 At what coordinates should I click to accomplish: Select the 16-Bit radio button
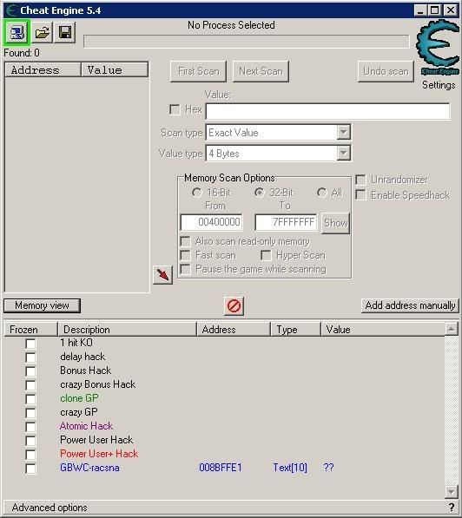point(197,193)
